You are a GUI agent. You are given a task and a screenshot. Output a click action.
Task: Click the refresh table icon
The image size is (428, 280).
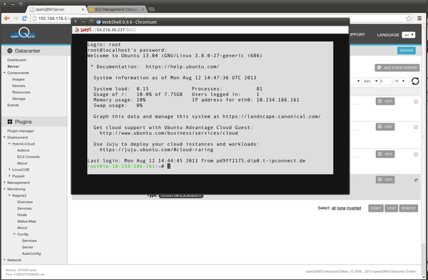[415, 81]
